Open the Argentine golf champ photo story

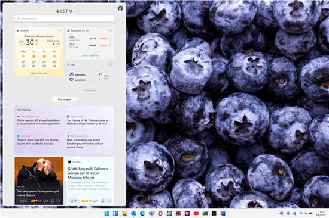(x=39, y=181)
